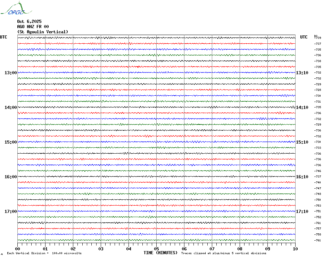Screen dimensions: 323x258
Task: Click the '(St Agoulin Vertical)' label
Action: pyautogui.click(x=43, y=32)
